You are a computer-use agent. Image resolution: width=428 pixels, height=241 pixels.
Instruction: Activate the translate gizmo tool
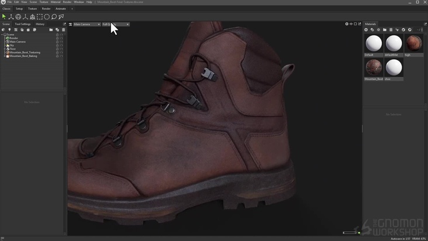(x=11, y=16)
